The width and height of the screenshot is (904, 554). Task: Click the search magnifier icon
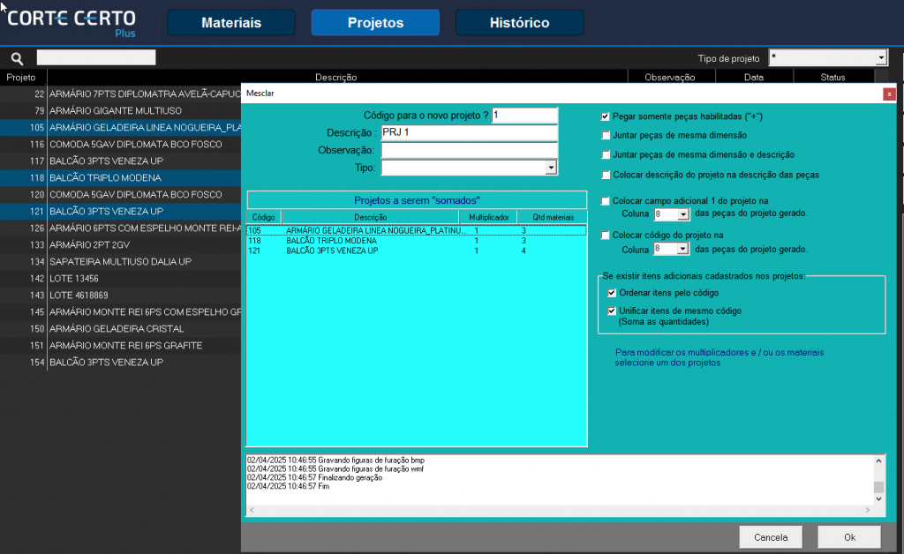(18, 58)
